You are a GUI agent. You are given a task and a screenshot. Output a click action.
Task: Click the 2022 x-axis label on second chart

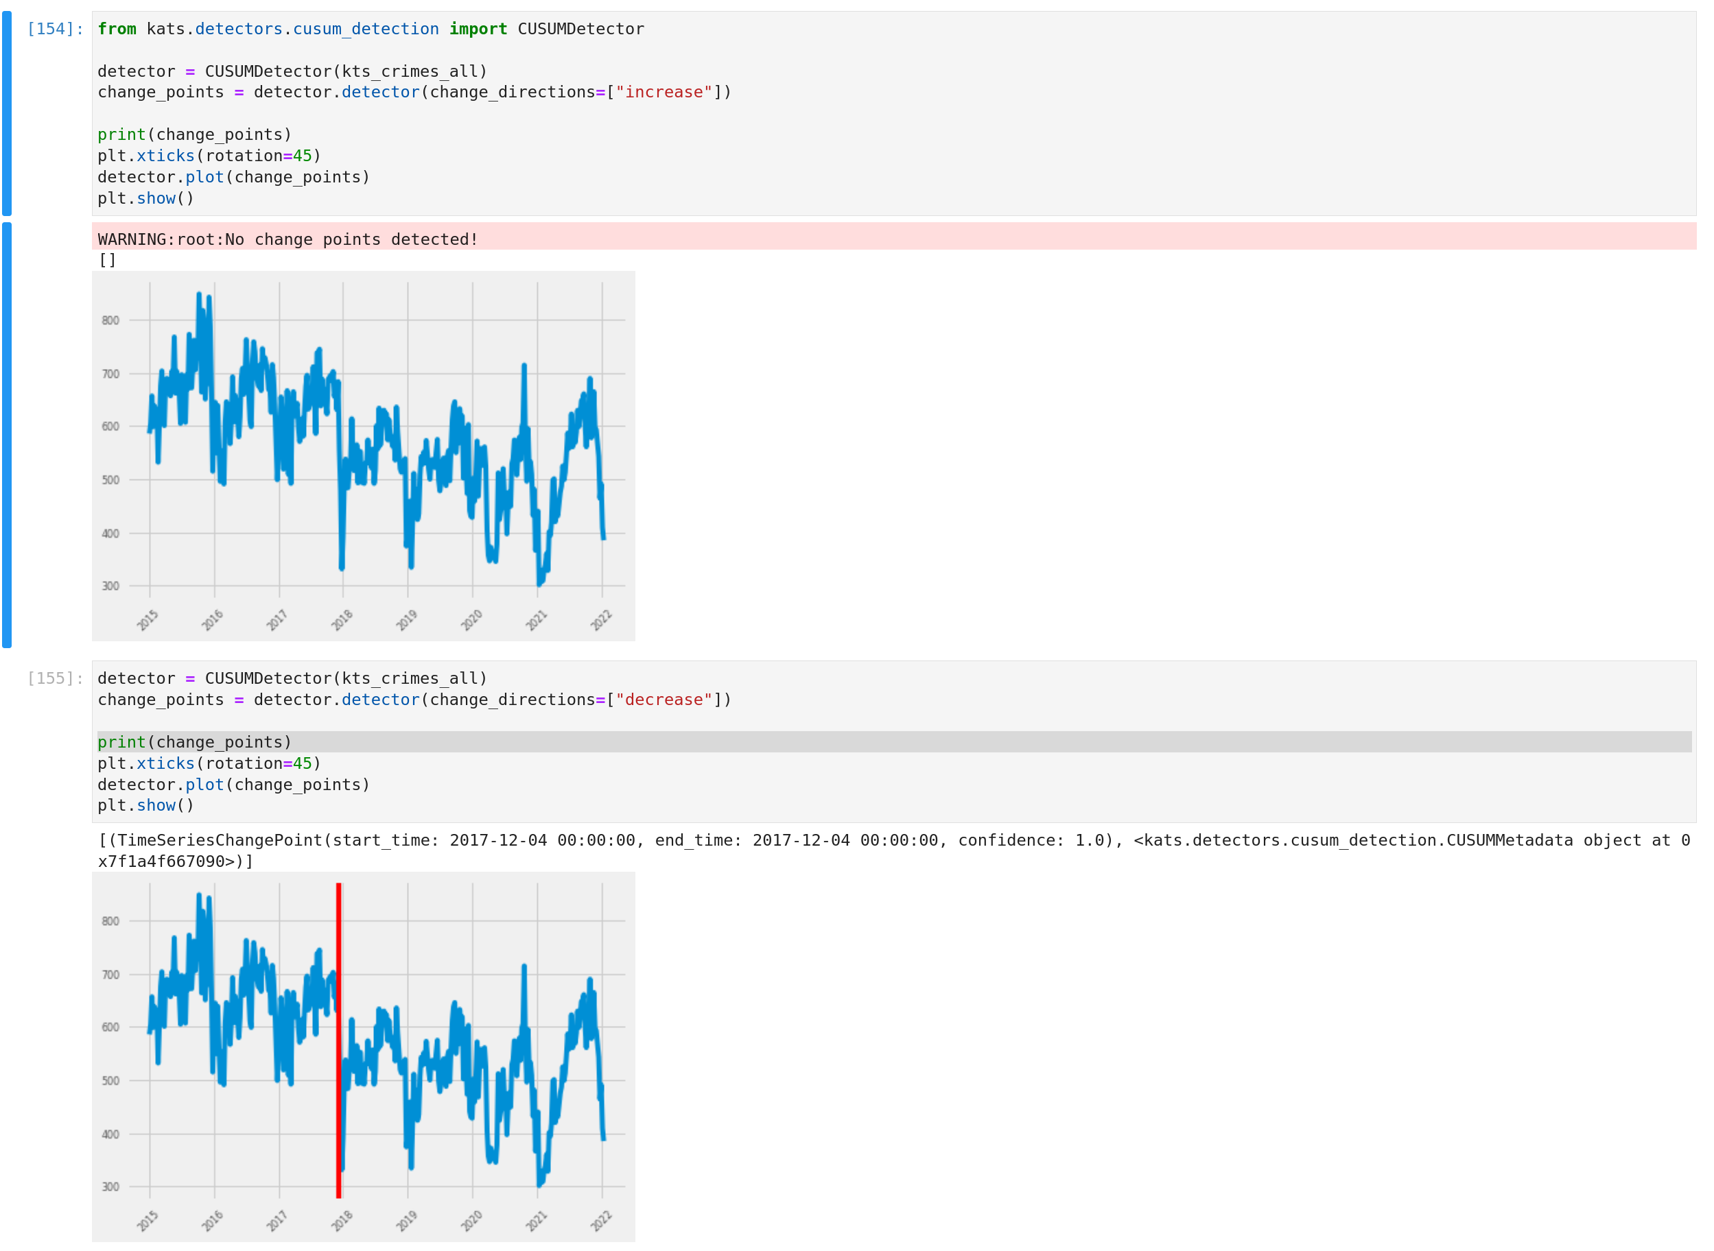pyautogui.click(x=601, y=1221)
